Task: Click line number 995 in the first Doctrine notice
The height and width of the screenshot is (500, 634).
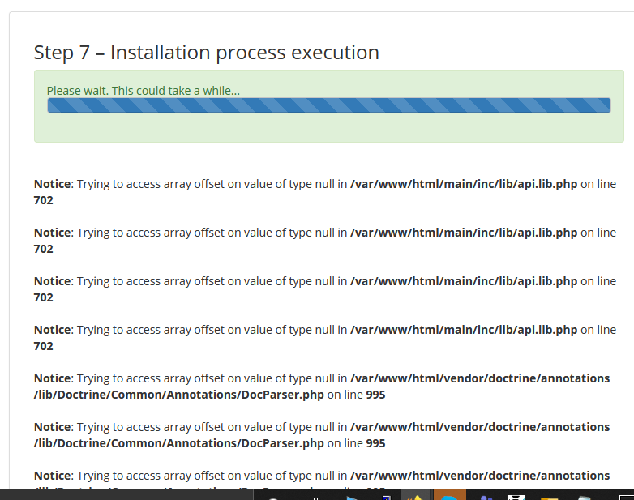Action: click(x=375, y=395)
